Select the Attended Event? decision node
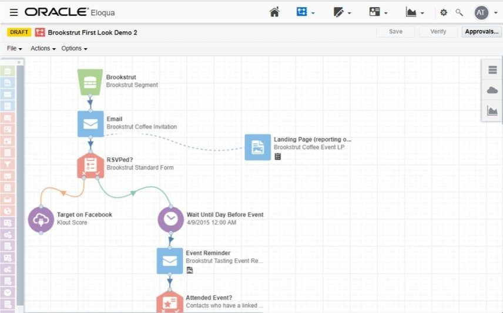 [170, 302]
